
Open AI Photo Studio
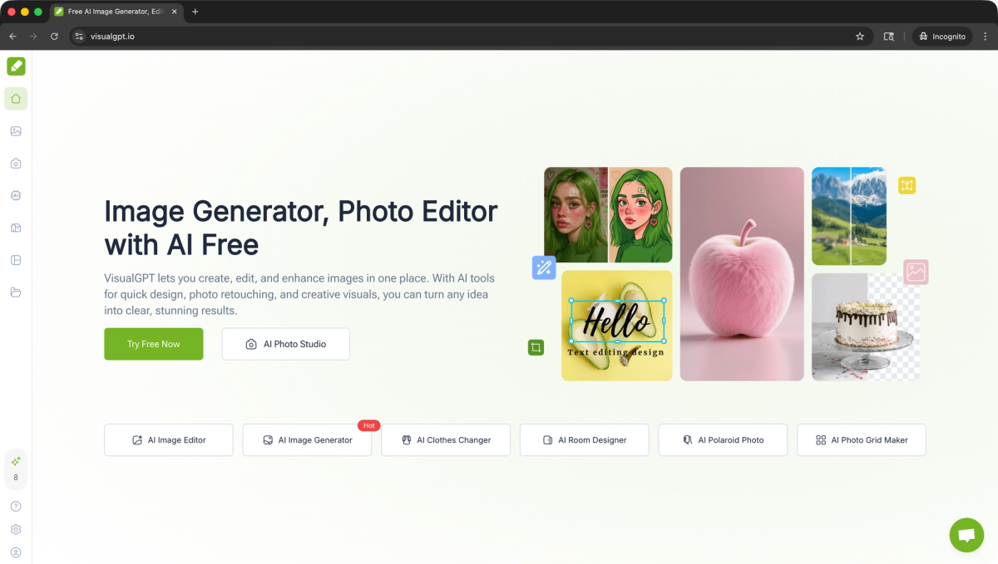[x=285, y=343]
